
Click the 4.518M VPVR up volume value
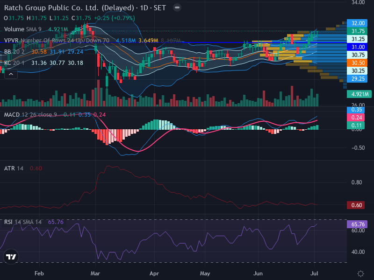click(126, 41)
